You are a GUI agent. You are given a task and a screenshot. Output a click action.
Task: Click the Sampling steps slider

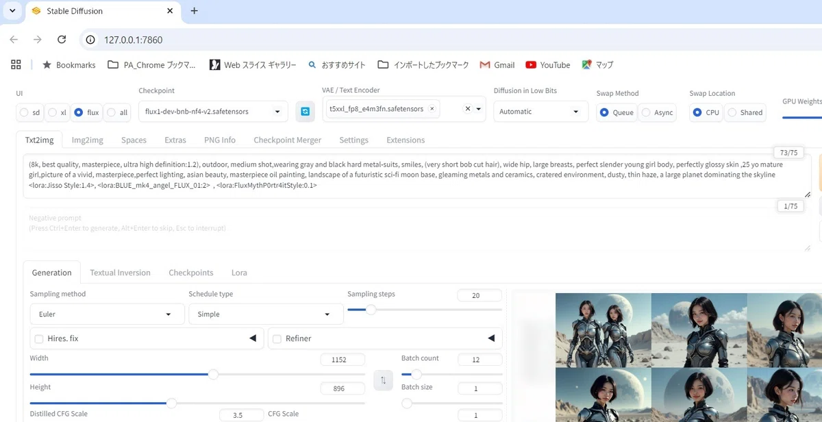tap(425, 310)
